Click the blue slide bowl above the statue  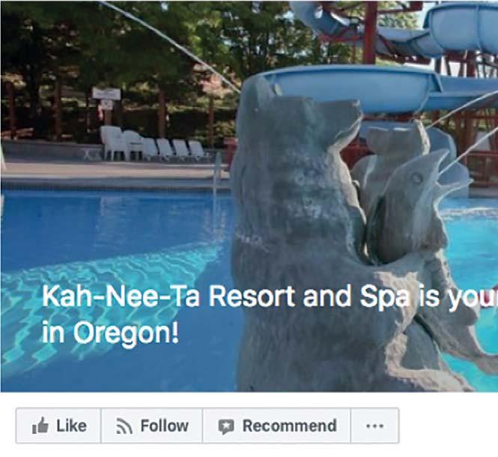[350, 88]
